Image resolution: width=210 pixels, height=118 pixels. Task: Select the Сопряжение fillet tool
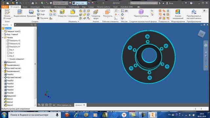pyautogui.click(x=73, y=13)
